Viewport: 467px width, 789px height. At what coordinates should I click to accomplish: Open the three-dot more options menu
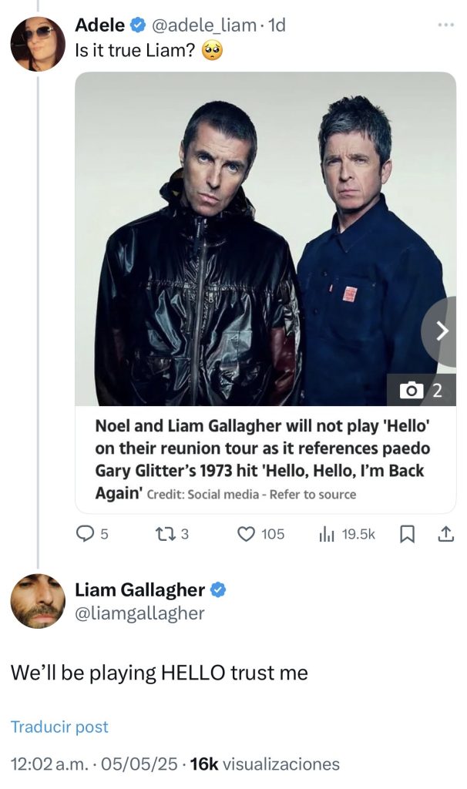click(x=446, y=25)
